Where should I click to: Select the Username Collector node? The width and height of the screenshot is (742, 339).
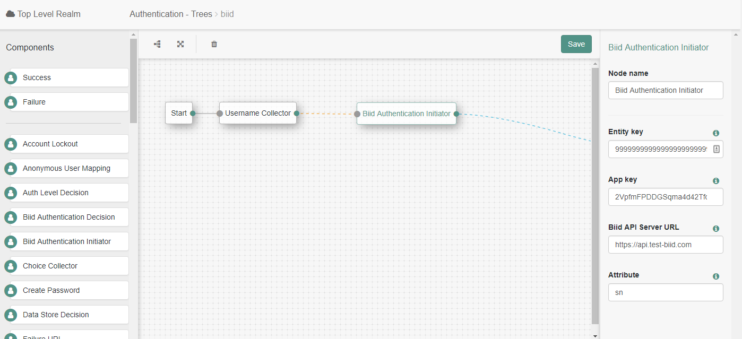(258, 113)
